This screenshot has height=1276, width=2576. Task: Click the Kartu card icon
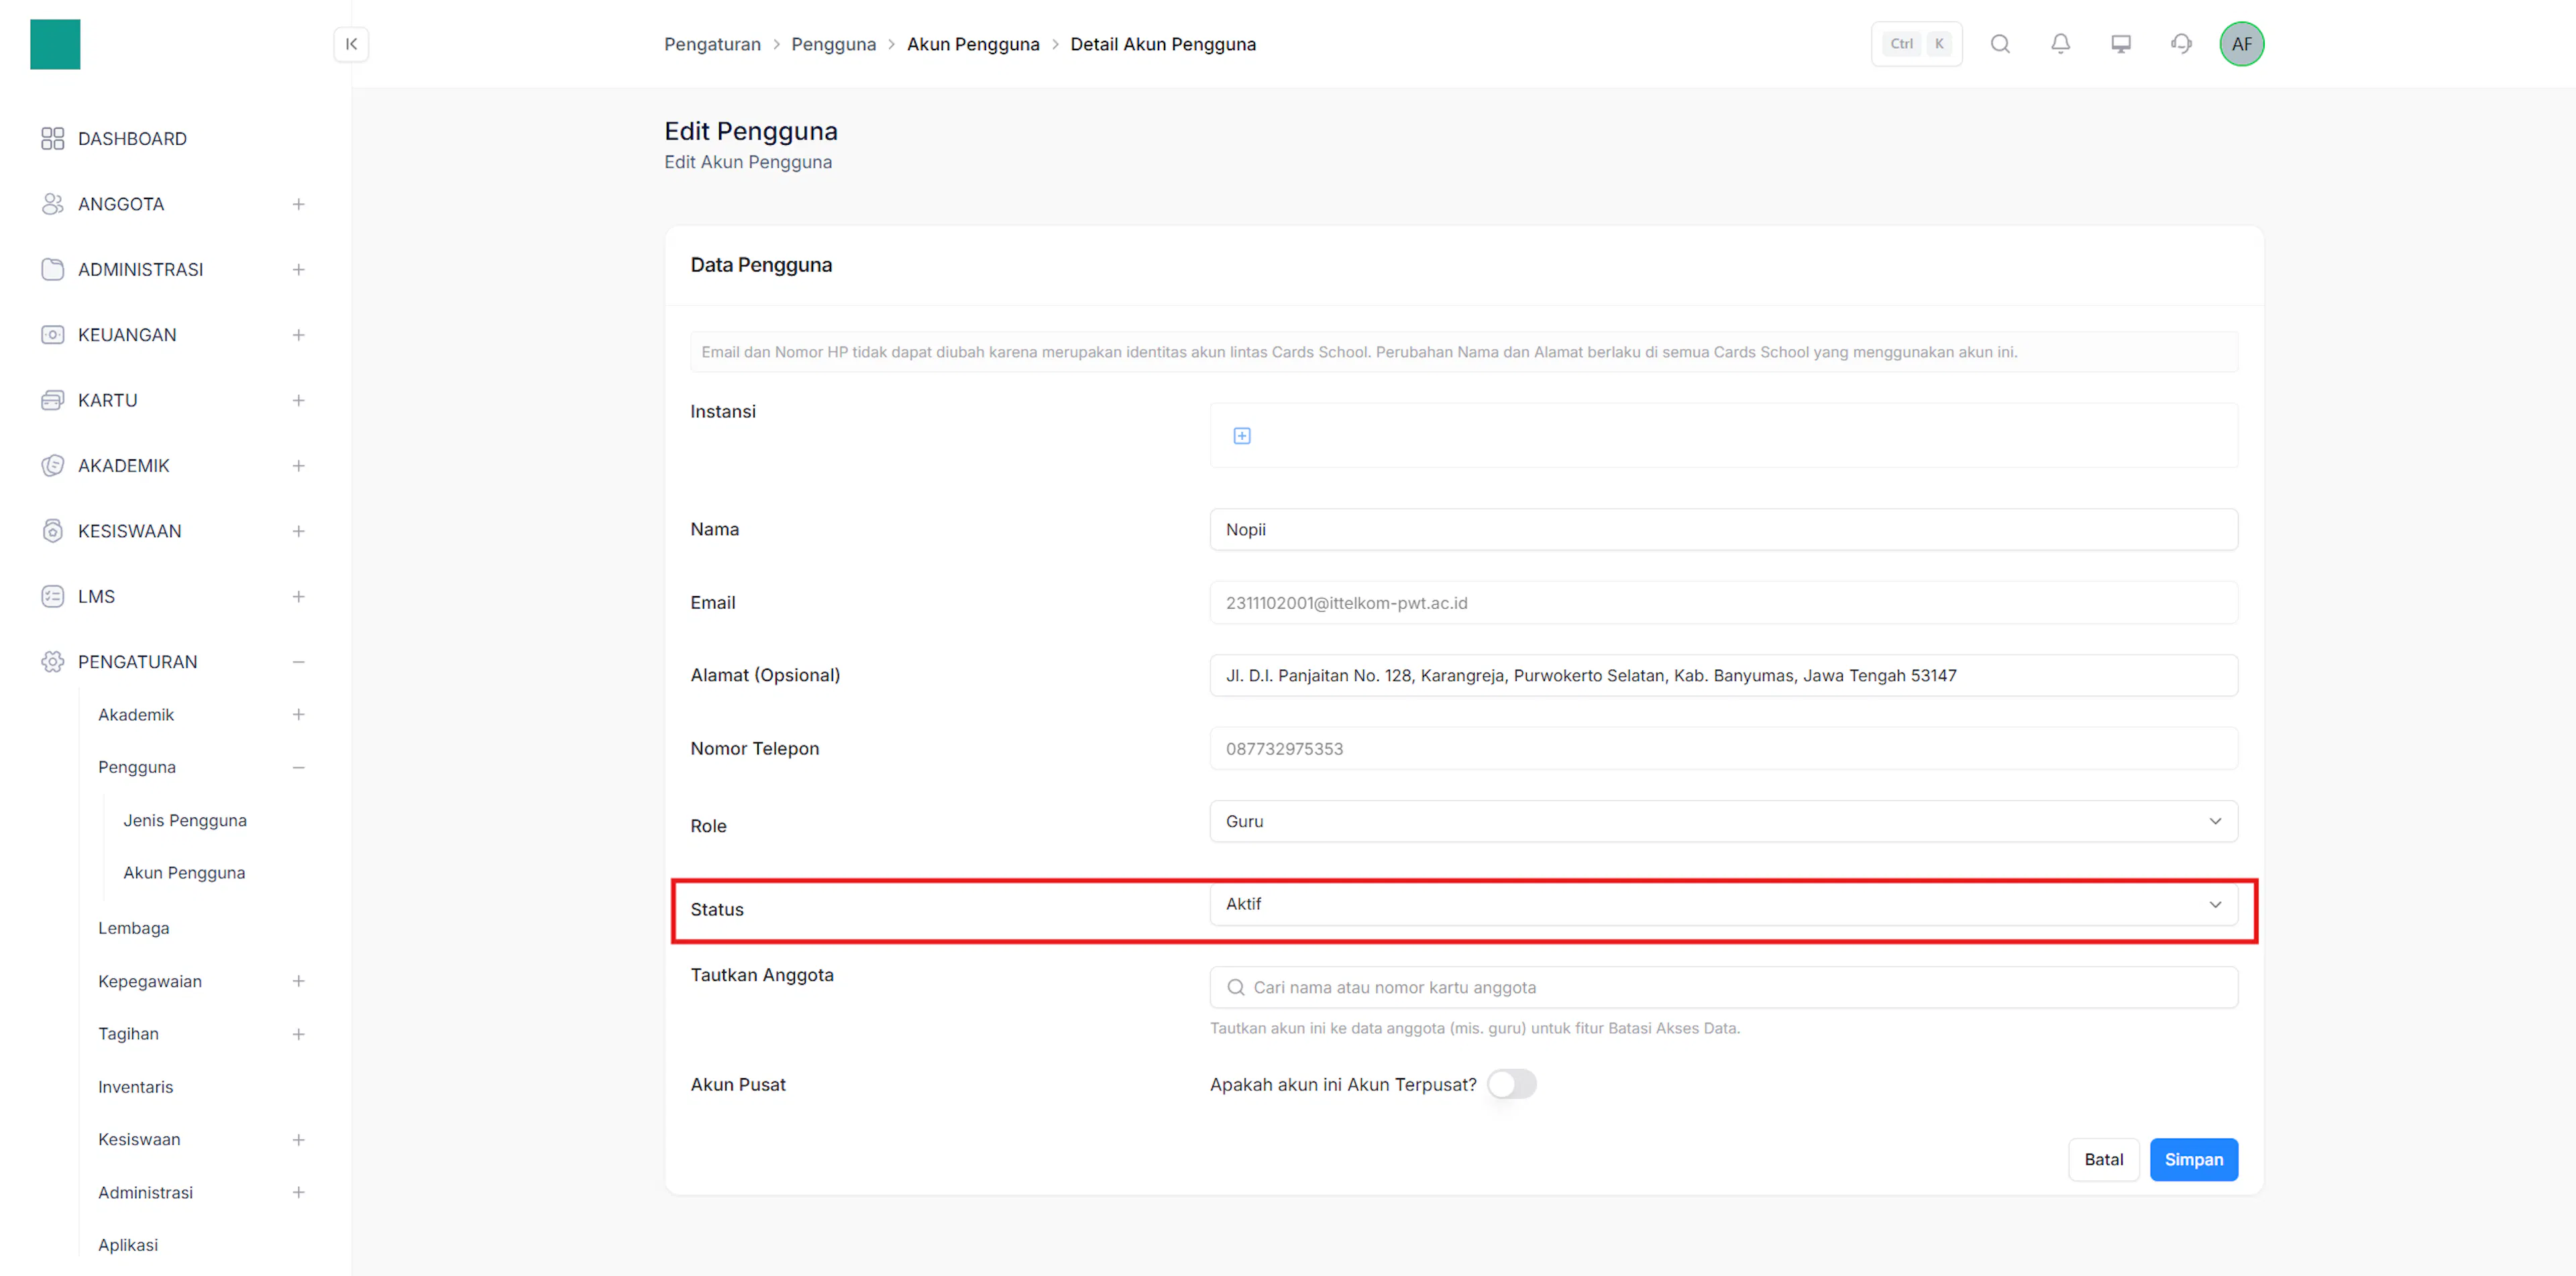pyautogui.click(x=53, y=401)
